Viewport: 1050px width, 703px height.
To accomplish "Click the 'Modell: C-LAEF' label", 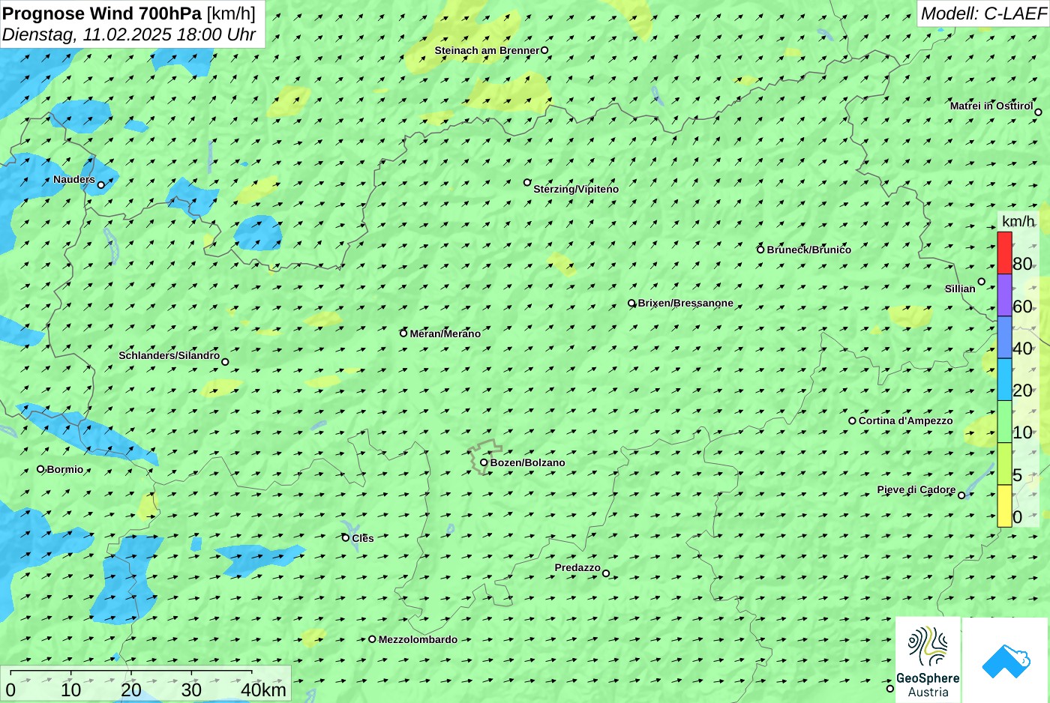I will [x=983, y=13].
